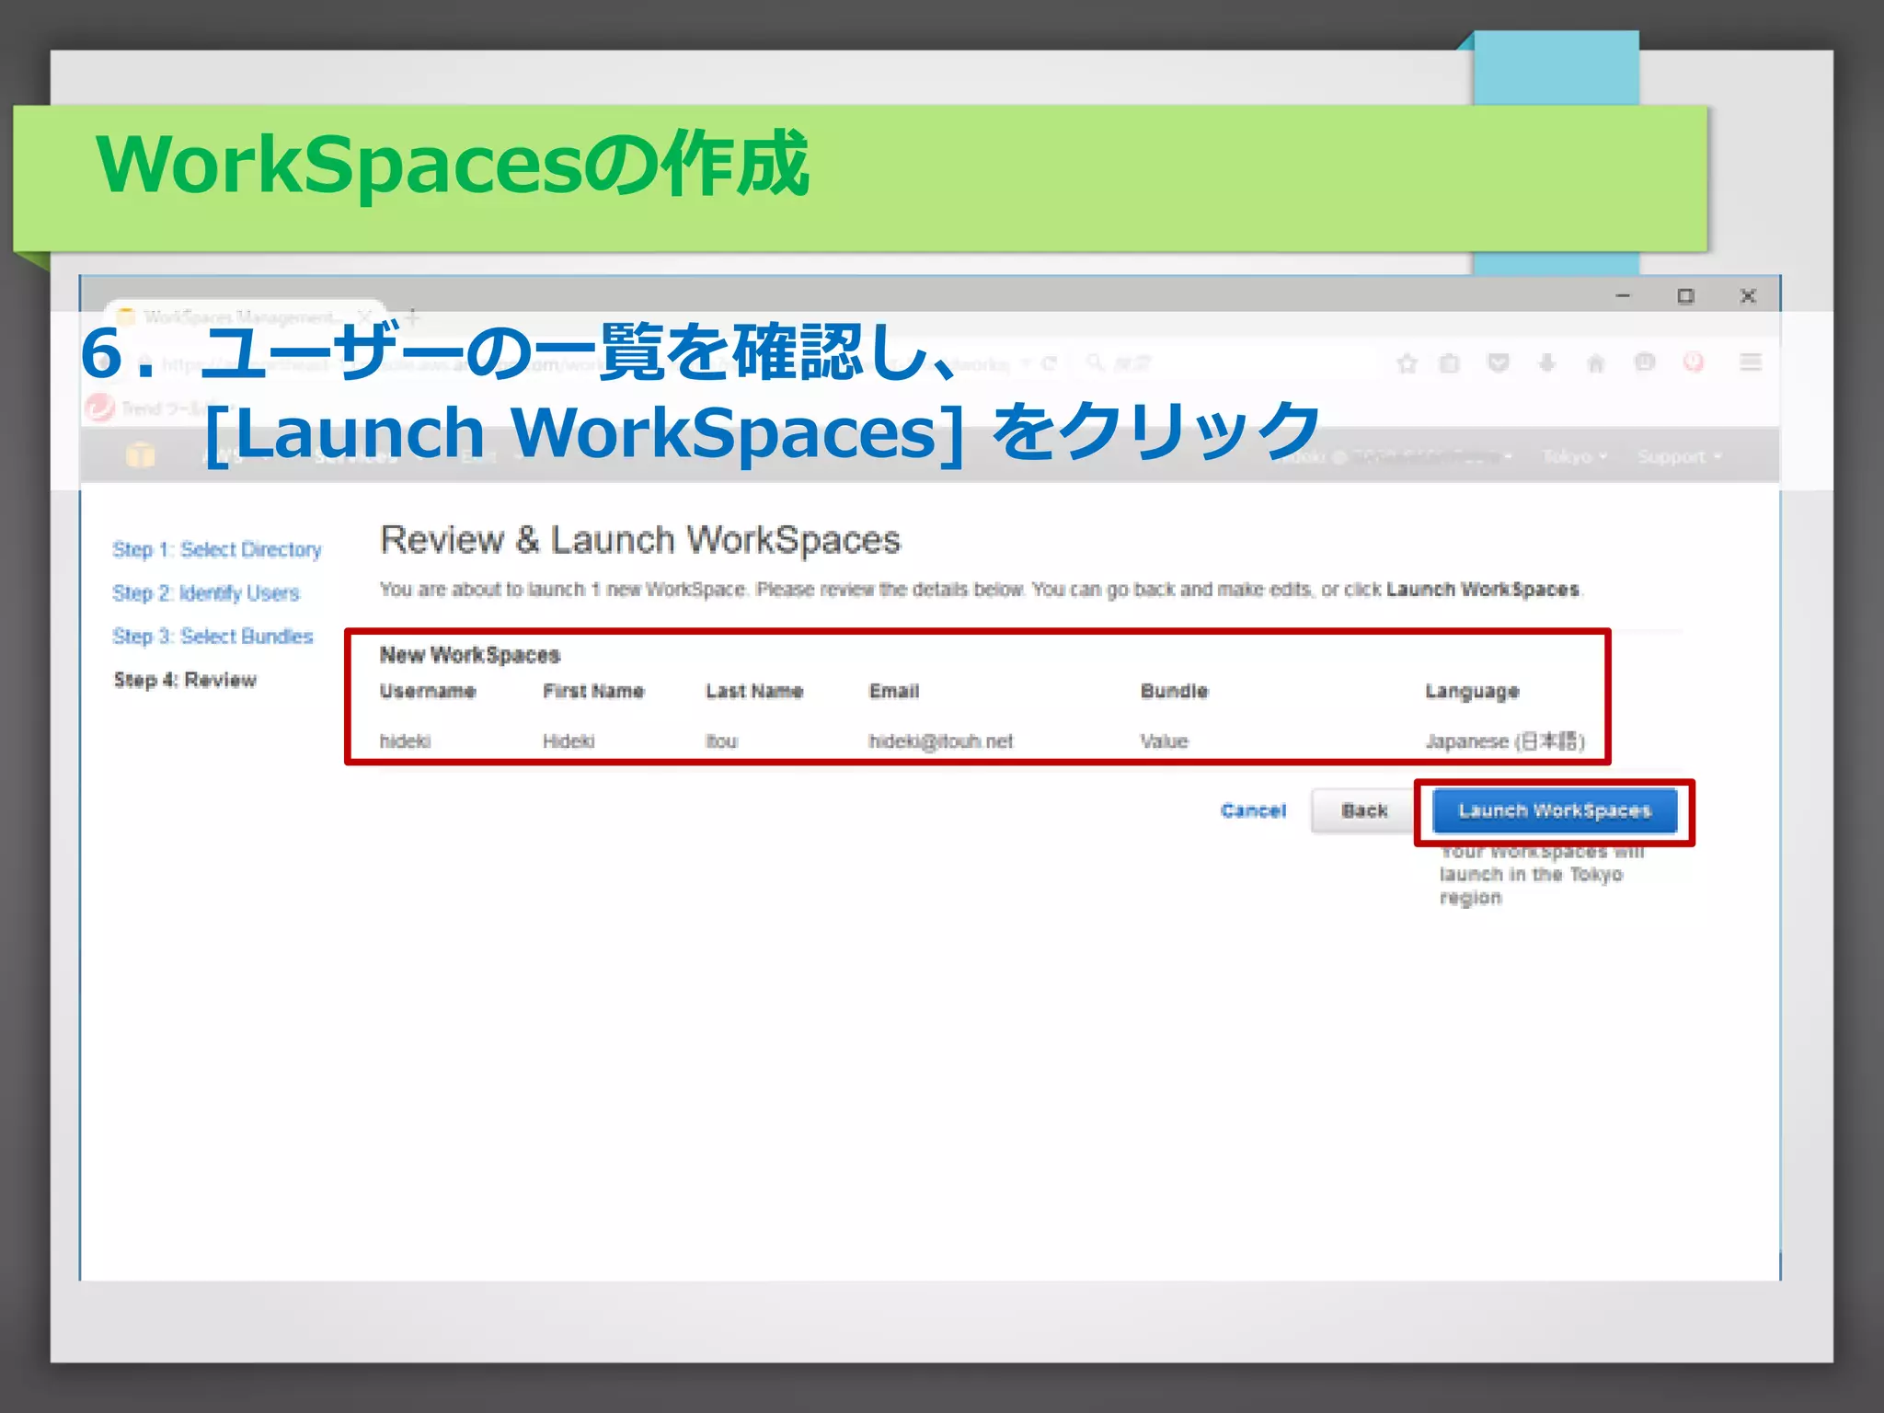Image resolution: width=1884 pixels, height=1413 pixels.
Task: Click the language cell 'Japanese (日本語)'
Action: [x=1505, y=741]
